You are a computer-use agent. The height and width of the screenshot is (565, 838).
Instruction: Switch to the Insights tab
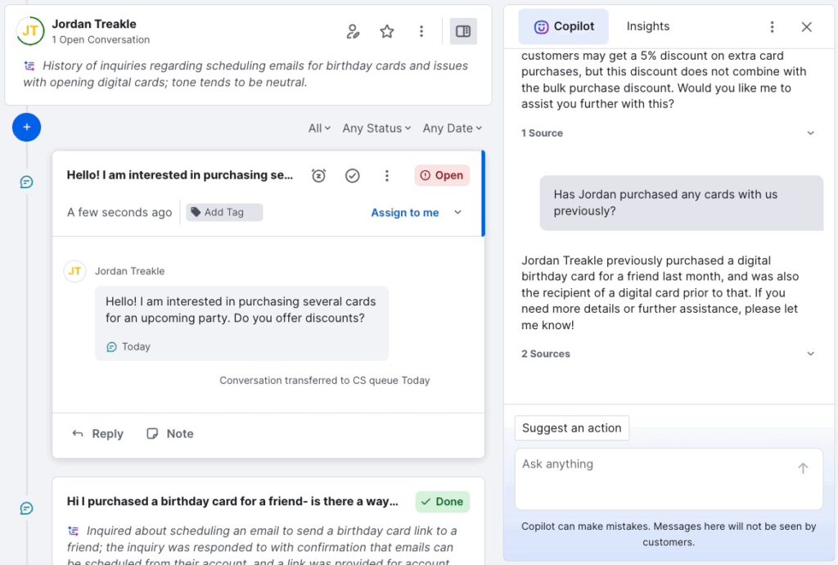648,26
